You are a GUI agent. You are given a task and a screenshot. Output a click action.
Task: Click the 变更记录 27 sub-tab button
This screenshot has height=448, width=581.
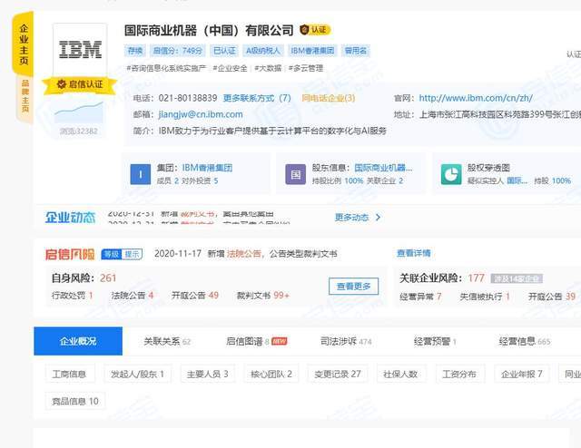pos(338,374)
